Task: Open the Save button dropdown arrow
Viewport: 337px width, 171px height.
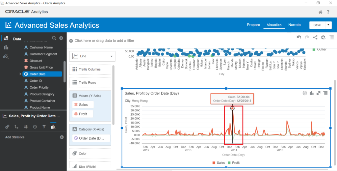Action: click(x=328, y=25)
